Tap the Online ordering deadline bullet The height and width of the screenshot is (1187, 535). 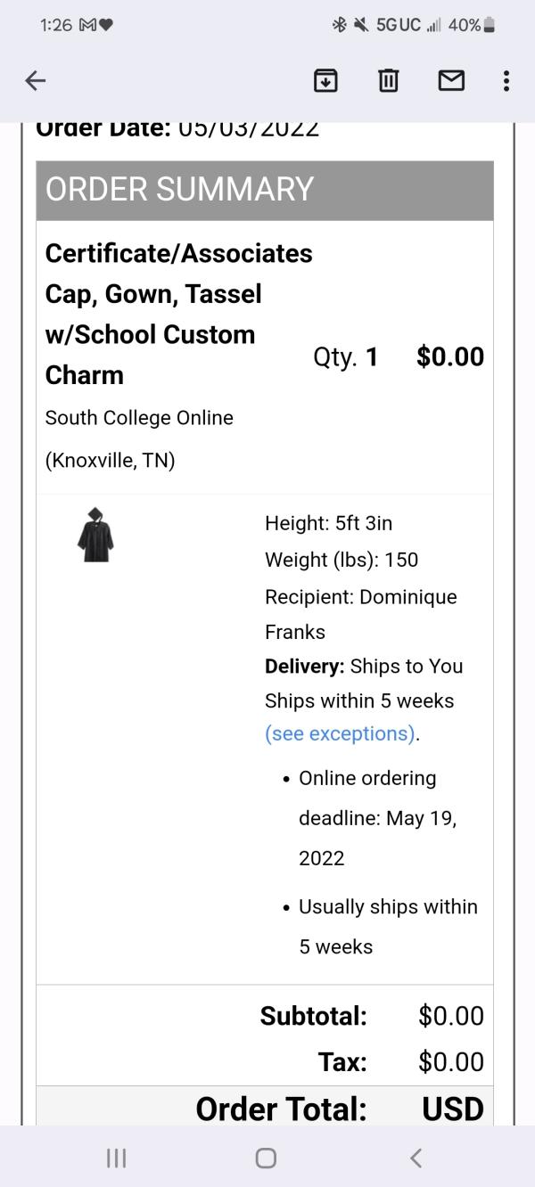[377, 818]
